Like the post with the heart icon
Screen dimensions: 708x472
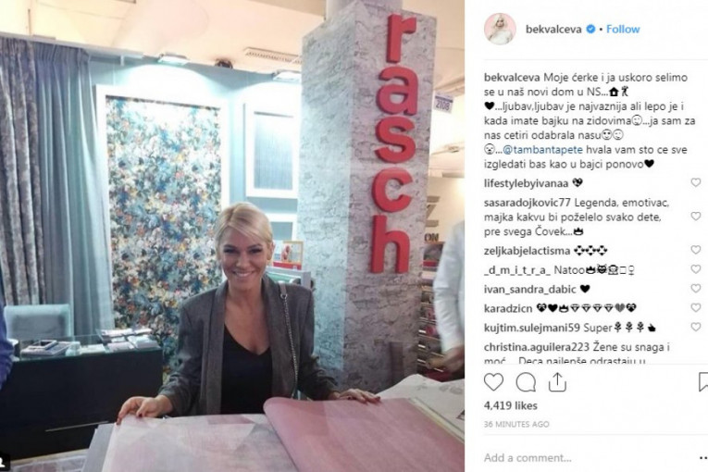click(493, 382)
